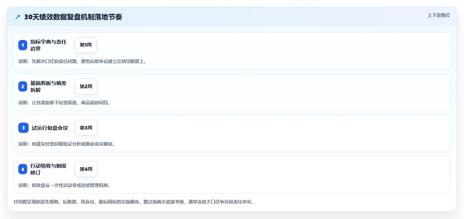
Task: Click the 基础看板与偏差拆解 step title
Action: click(49, 86)
